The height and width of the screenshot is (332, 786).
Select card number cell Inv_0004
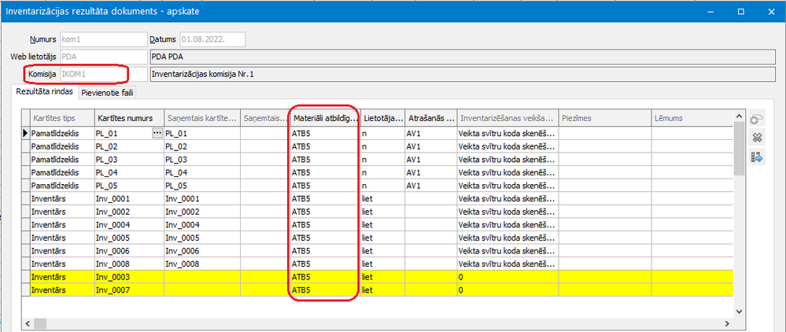129,224
